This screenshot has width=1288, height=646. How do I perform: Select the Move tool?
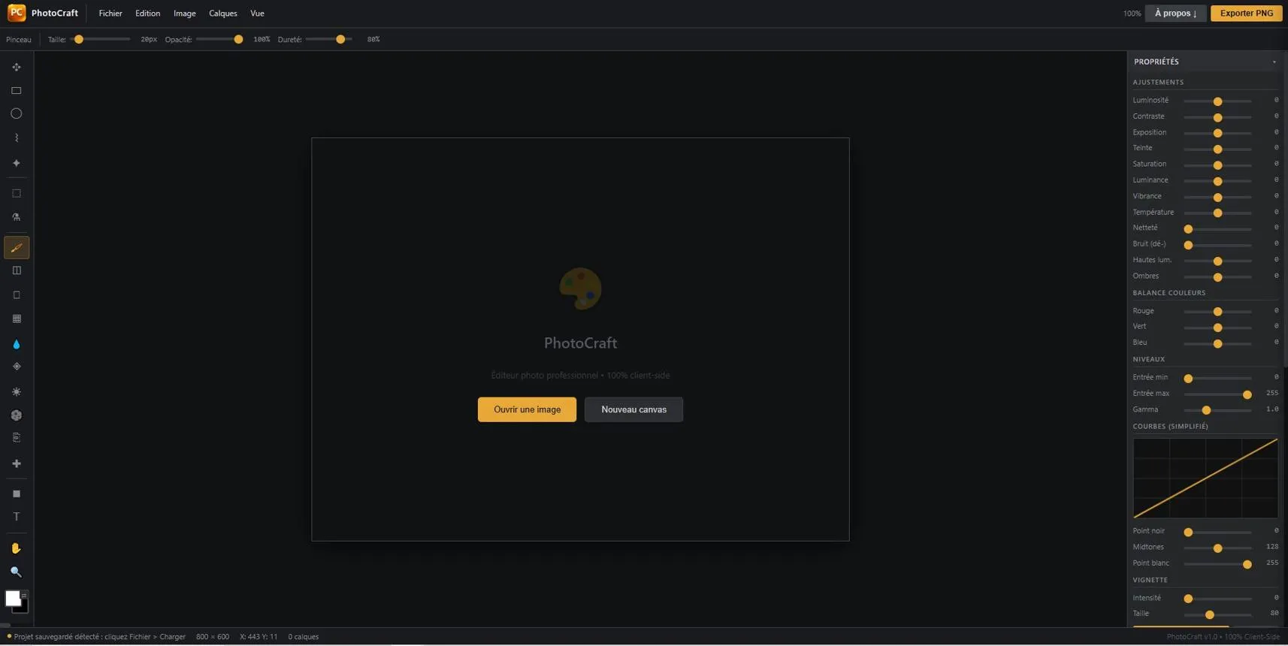pyautogui.click(x=17, y=67)
